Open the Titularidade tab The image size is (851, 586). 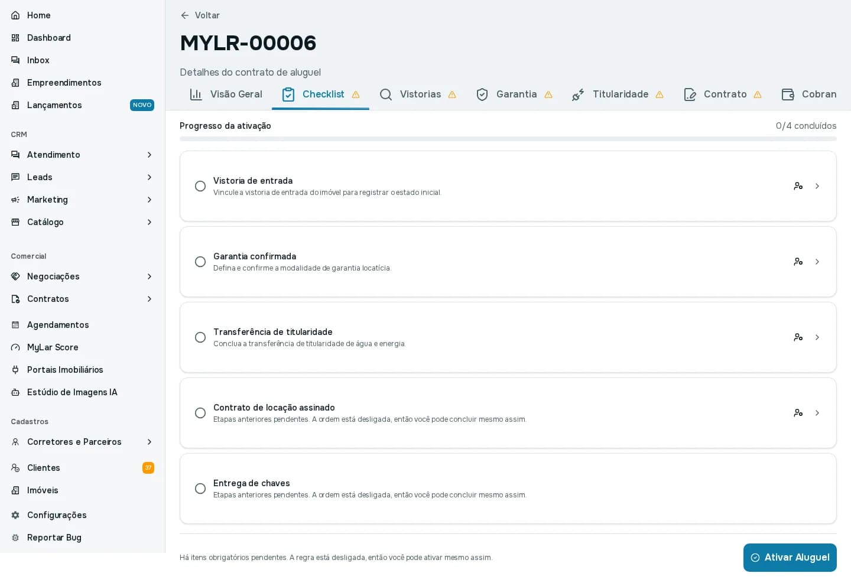click(x=618, y=95)
